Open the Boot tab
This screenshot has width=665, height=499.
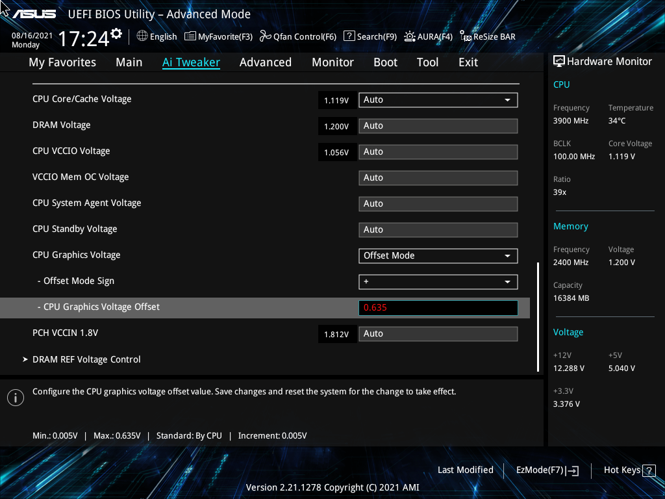[x=386, y=62]
